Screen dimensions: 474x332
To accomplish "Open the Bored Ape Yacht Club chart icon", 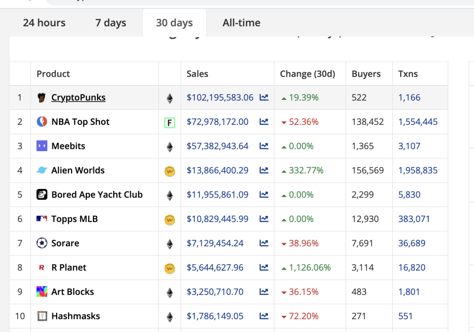I will tap(264, 194).
